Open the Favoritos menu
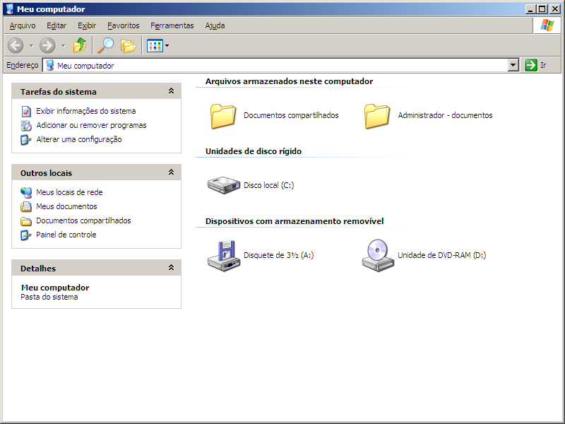 pyautogui.click(x=123, y=25)
